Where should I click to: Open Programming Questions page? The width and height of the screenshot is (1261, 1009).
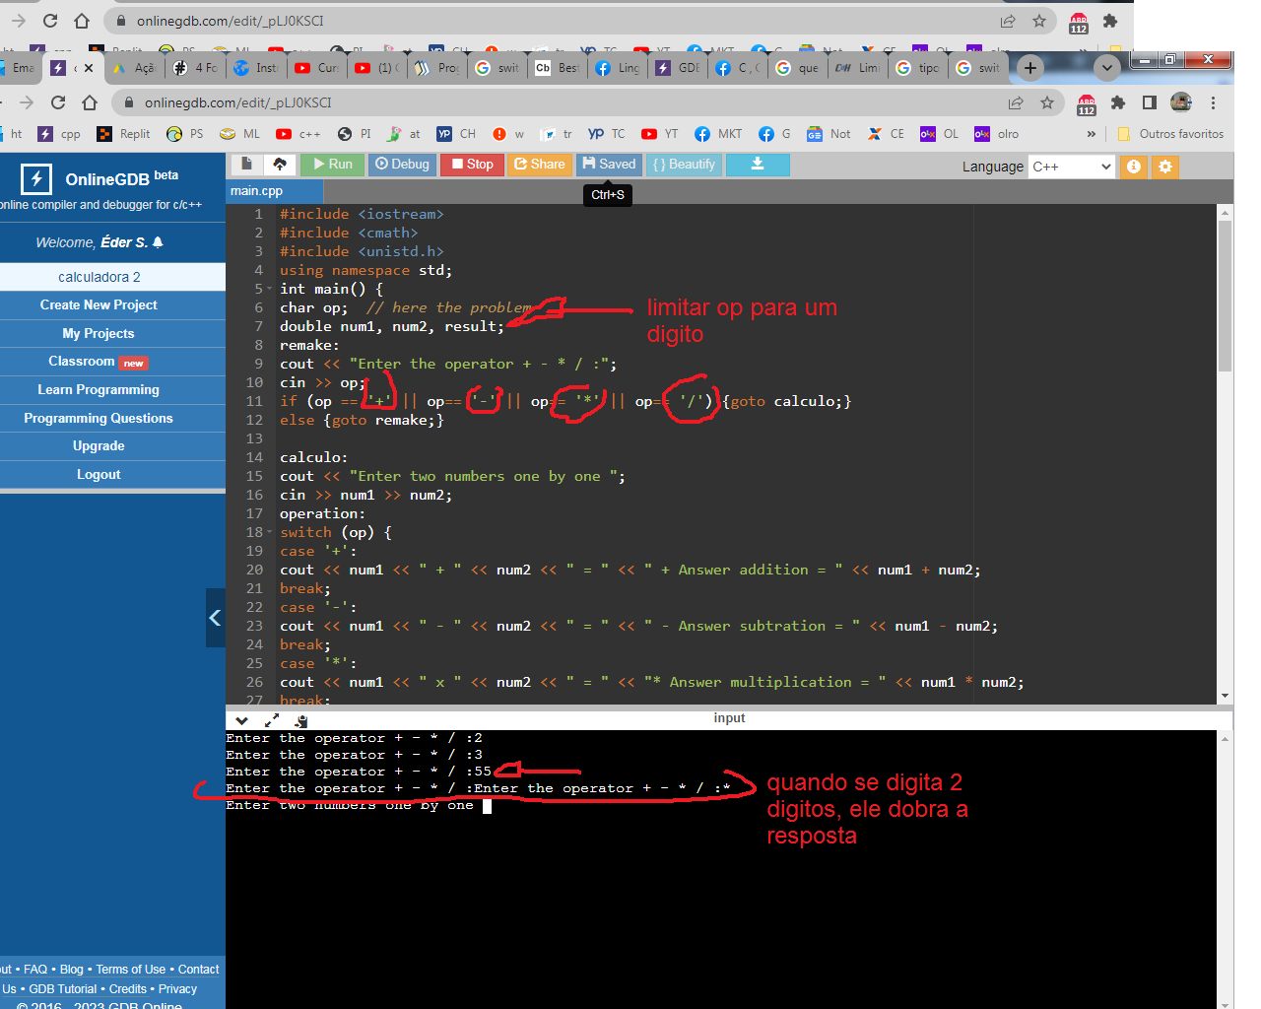pos(99,419)
